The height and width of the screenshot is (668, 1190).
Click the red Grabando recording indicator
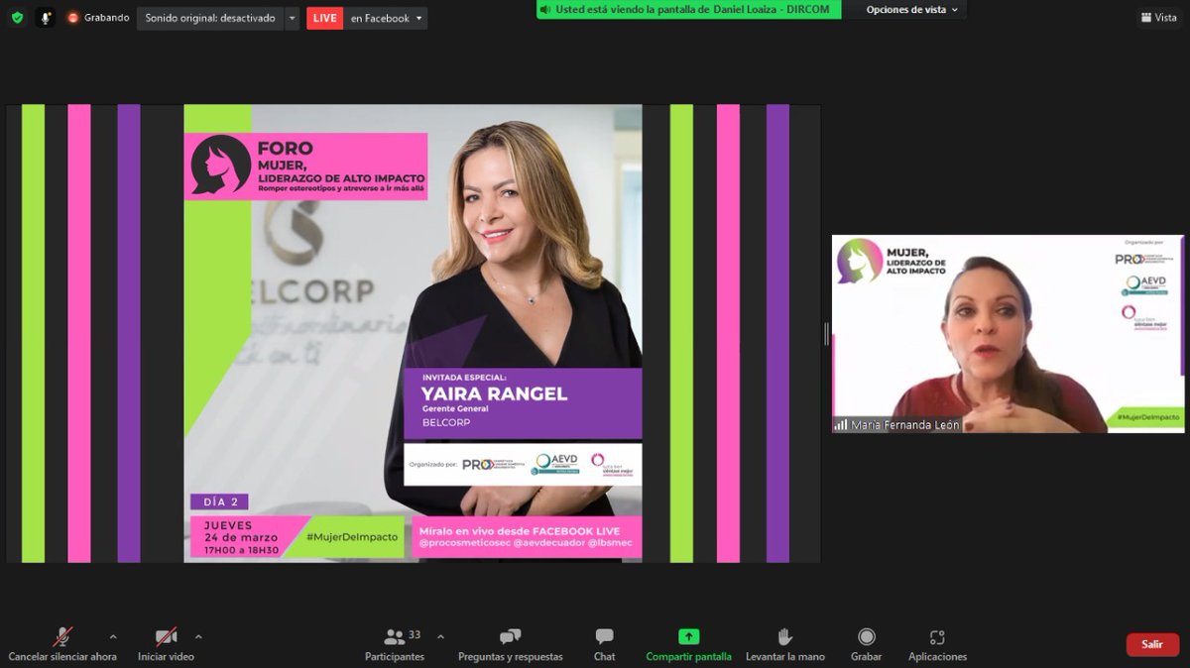coord(98,18)
